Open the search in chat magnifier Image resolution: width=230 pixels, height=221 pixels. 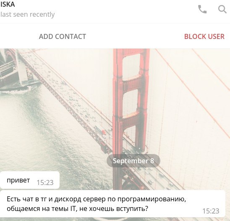click(x=222, y=9)
